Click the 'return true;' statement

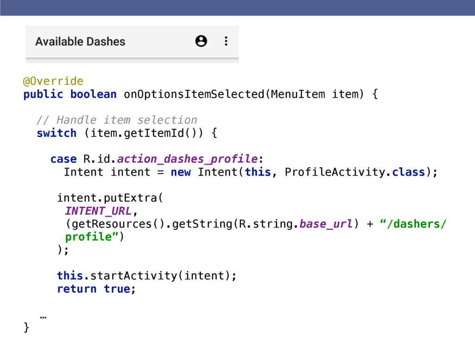pos(96,289)
